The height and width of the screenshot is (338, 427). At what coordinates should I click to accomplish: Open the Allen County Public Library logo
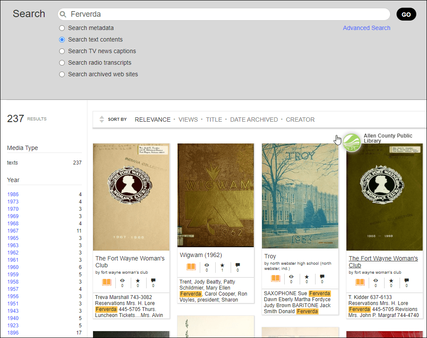tap(352, 142)
